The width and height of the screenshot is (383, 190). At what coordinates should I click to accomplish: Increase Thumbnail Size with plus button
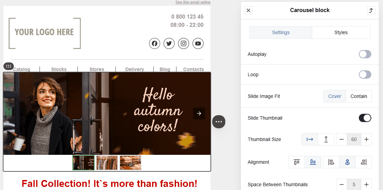366,139
